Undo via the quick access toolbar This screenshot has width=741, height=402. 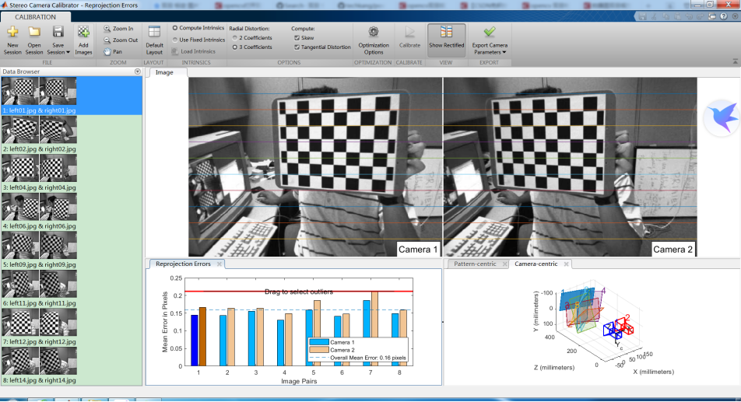click(x=689, y=16)
